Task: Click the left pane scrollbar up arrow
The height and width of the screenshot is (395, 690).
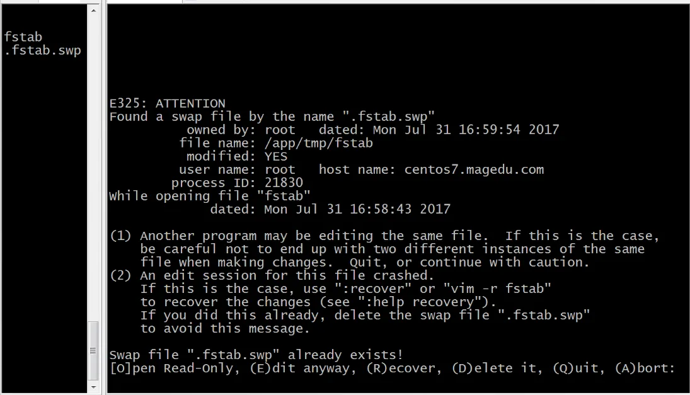Action: tap(93, 10)
